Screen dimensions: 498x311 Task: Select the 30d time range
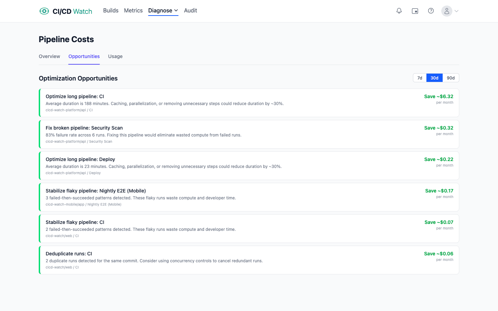[434, 78]
